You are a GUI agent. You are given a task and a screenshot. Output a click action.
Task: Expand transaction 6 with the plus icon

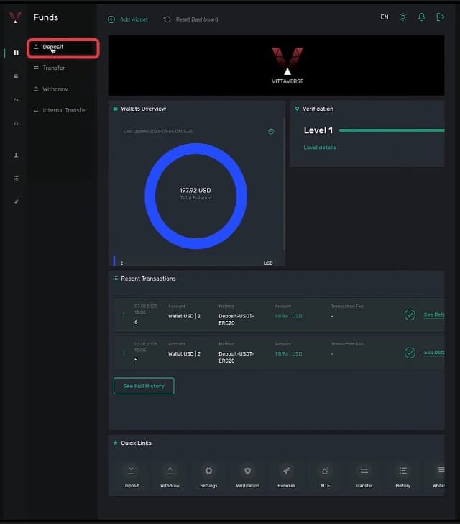124,315
